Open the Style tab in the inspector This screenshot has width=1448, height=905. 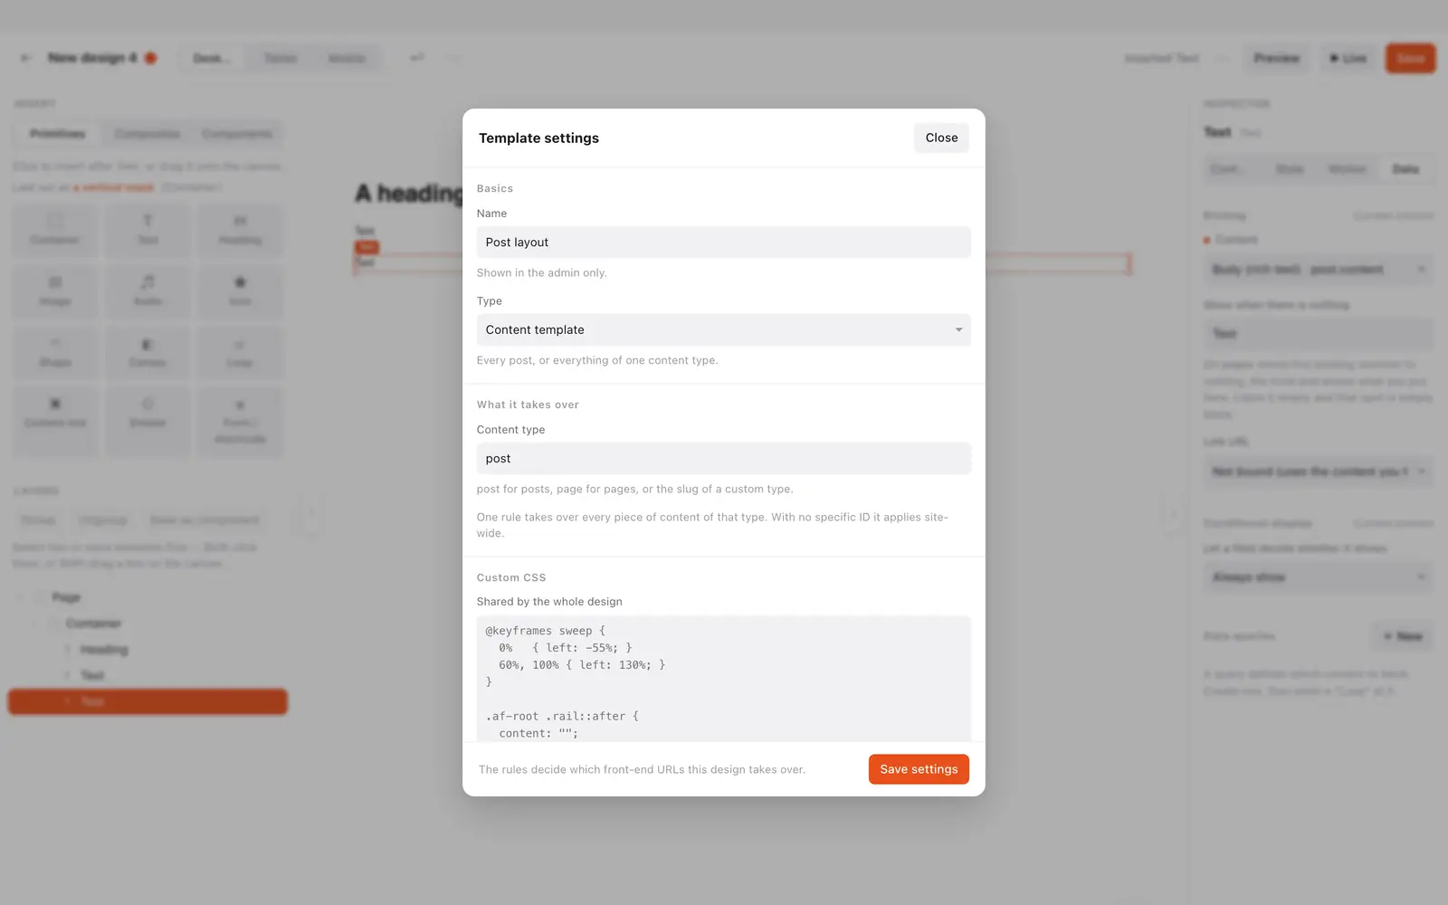[1290, 169]
